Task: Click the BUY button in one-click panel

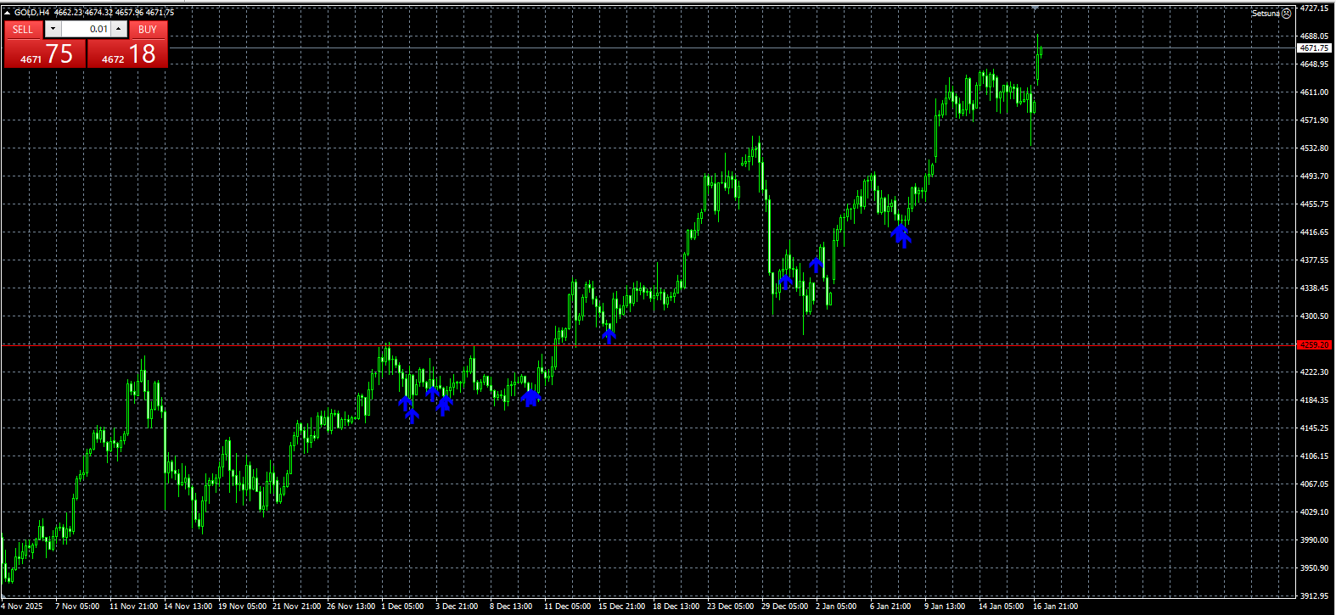Action: pyautogui.click(x=147, y=30)
